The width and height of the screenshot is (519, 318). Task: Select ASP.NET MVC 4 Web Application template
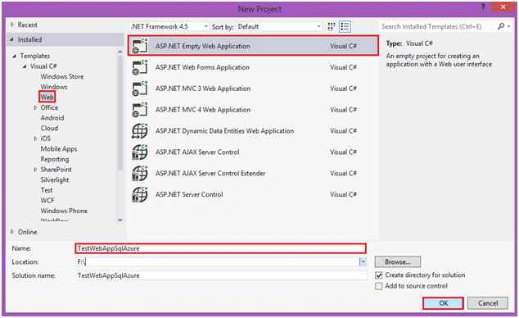pyautogui.click(x=253, y=110)
